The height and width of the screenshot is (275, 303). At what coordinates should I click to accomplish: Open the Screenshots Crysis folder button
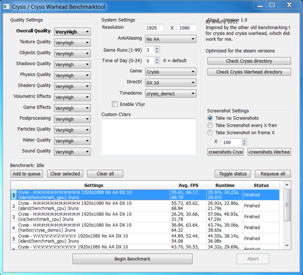tap(226, 152)
